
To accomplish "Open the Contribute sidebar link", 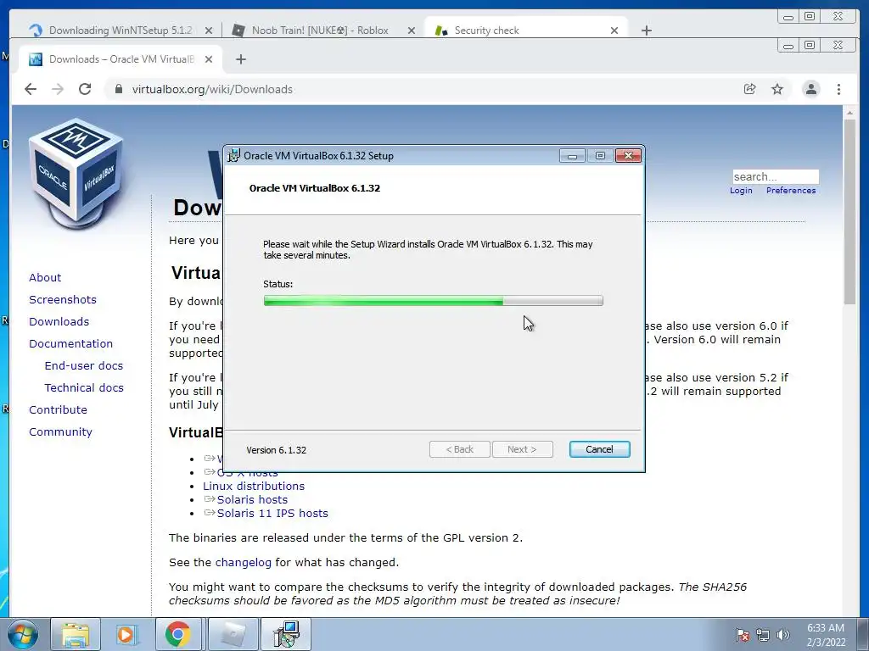I will coord(59,410).
